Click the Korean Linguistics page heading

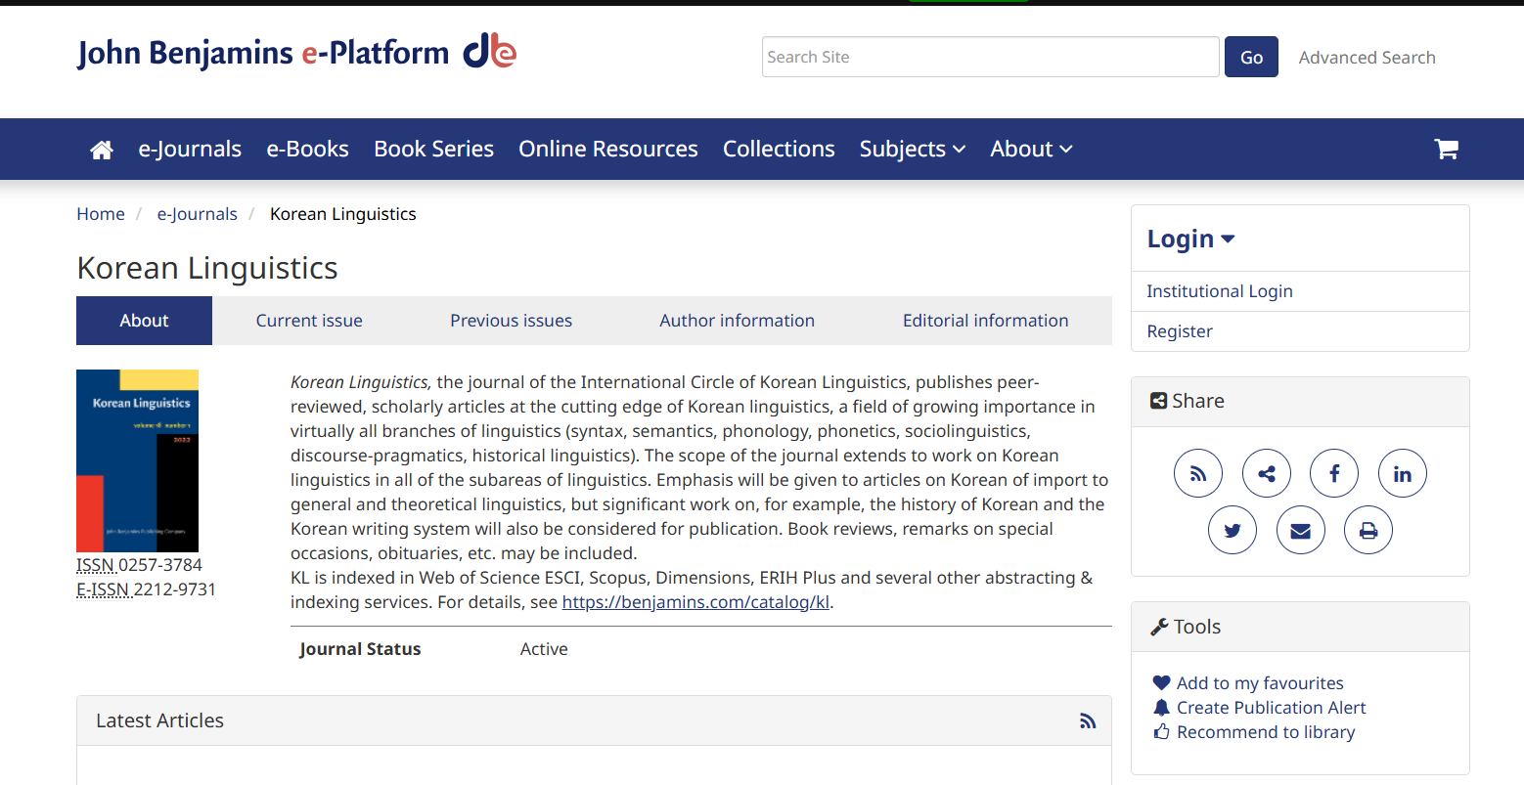[207, 268]
